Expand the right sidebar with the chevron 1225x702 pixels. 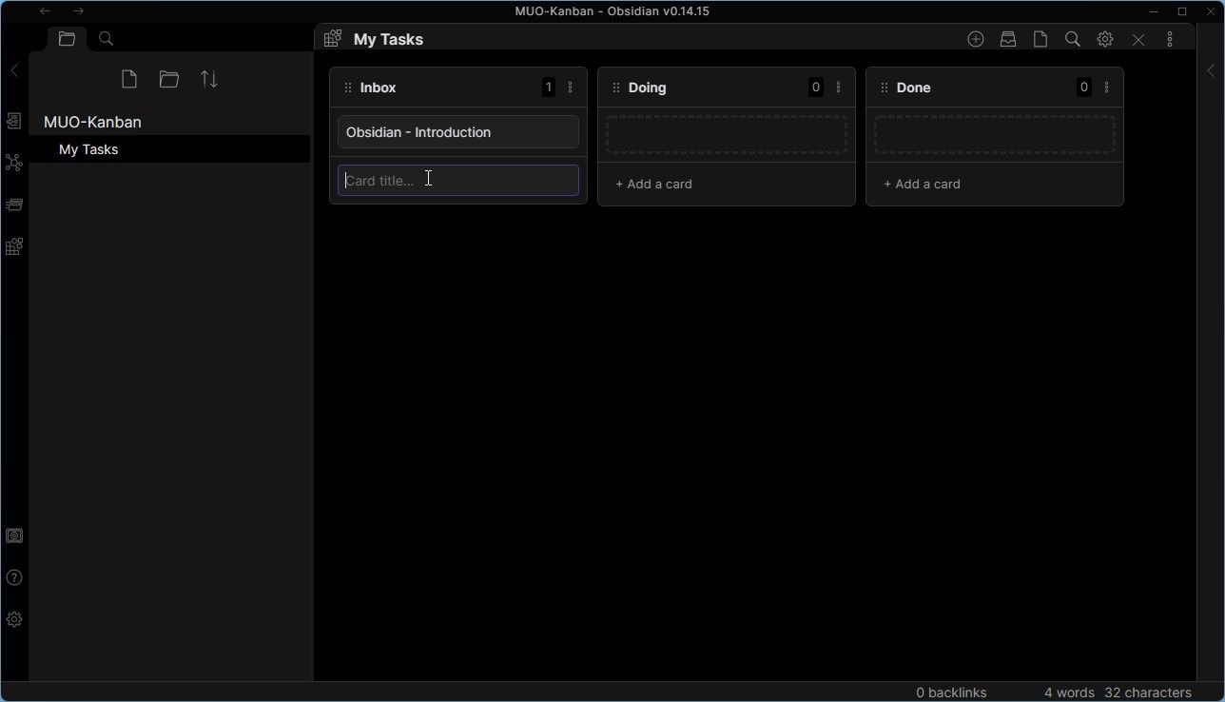[x=1211, y=70]
